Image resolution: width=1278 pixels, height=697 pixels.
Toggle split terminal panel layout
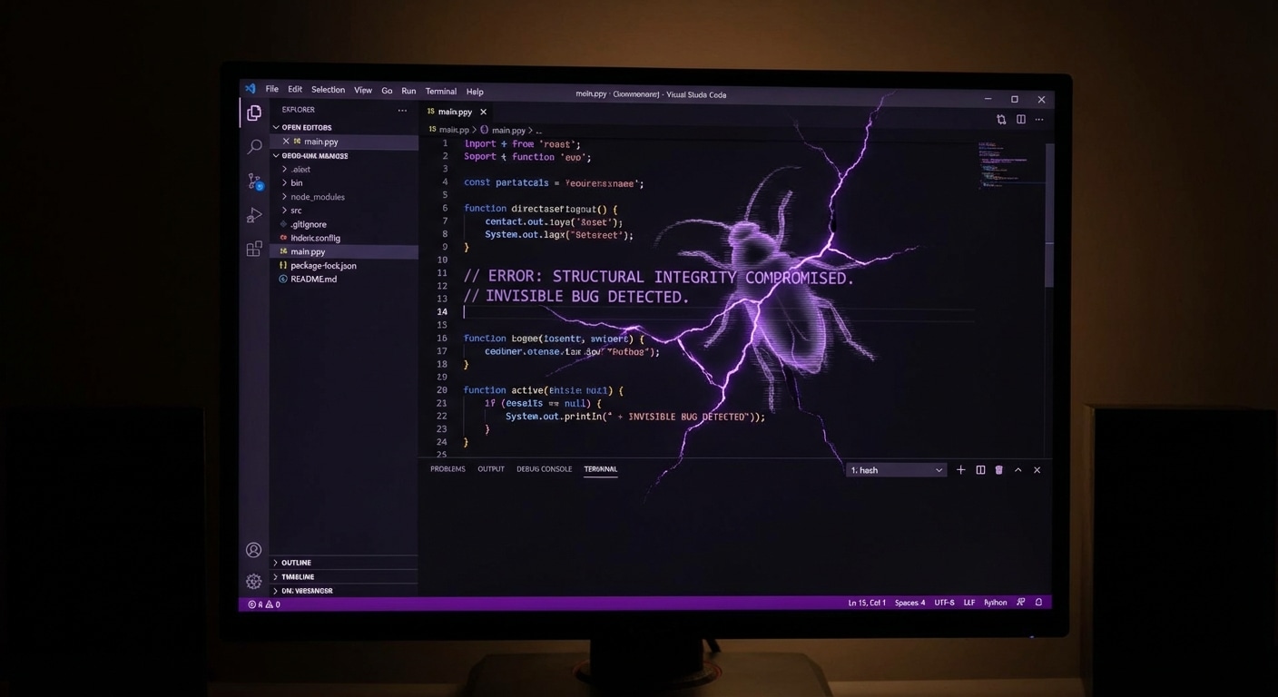(x=980, y=470)
